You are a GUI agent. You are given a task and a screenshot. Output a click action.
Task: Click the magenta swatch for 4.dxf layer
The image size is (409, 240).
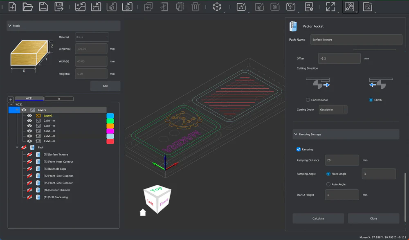[x=110, y=131]
